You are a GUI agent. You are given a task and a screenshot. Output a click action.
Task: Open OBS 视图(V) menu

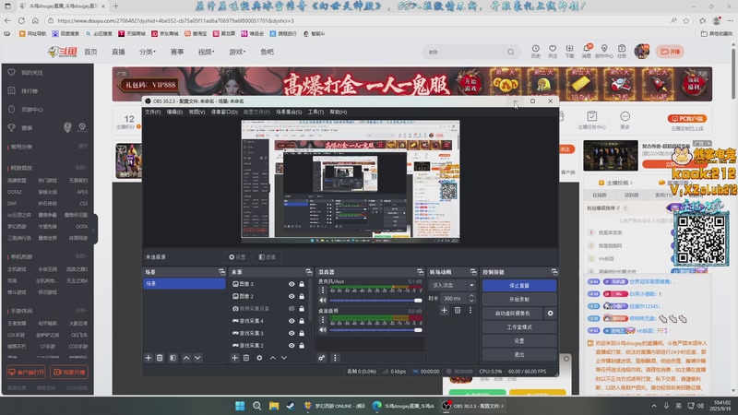196,112
